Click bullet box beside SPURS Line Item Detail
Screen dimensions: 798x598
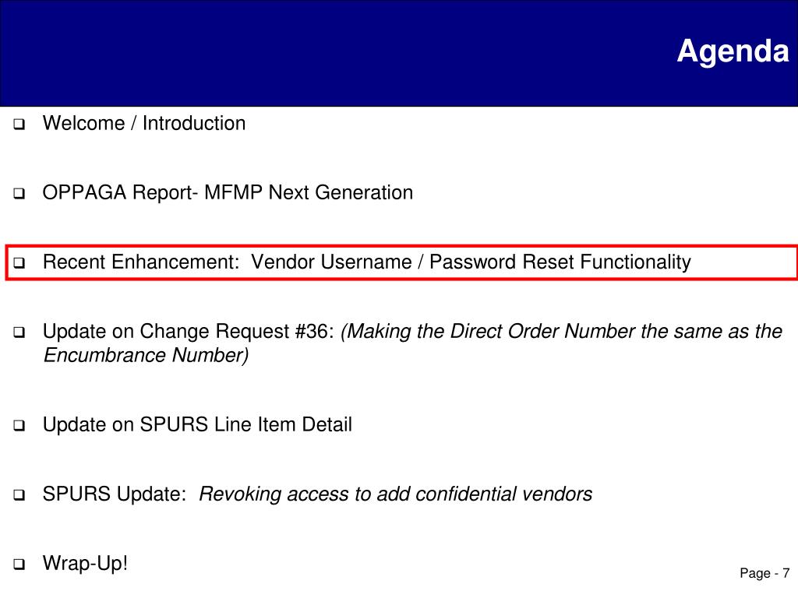click(x=19, y=426)
